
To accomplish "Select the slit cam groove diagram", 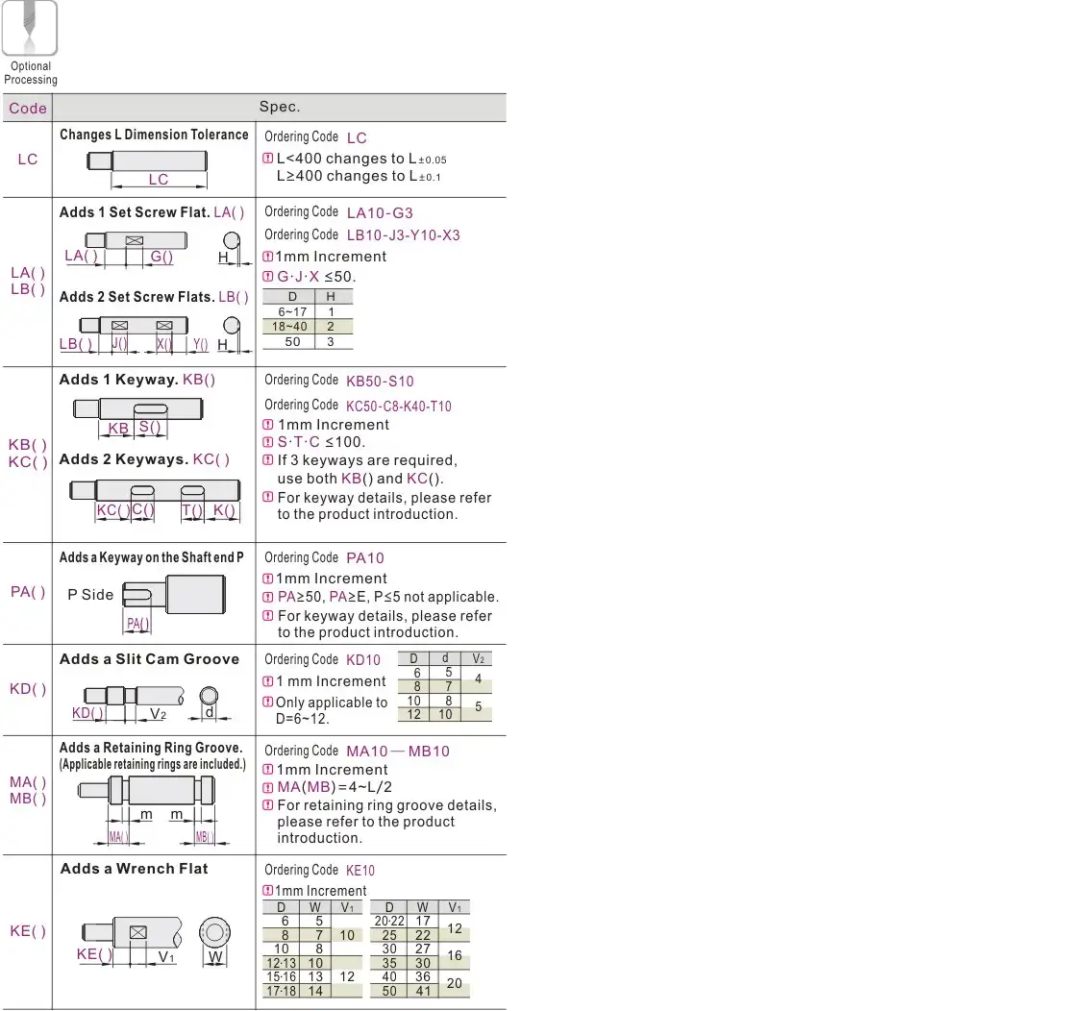I will click(x=149, y=699).
